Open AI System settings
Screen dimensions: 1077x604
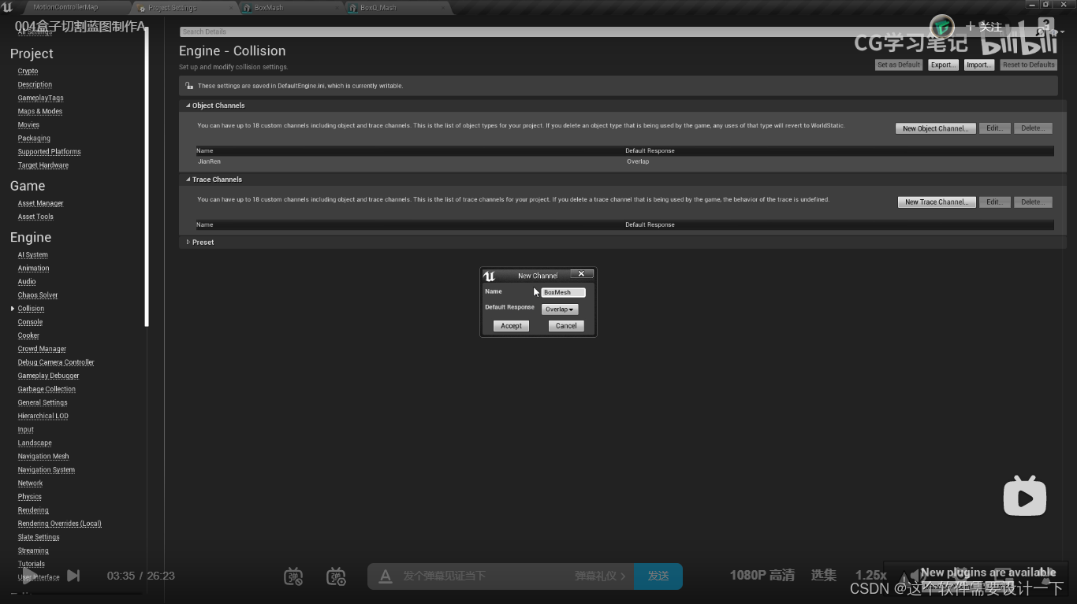tap(32, 255)
